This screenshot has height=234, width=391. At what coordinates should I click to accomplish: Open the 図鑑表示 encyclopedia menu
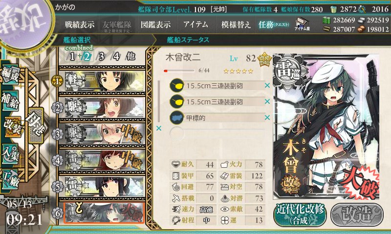(155, 24)
